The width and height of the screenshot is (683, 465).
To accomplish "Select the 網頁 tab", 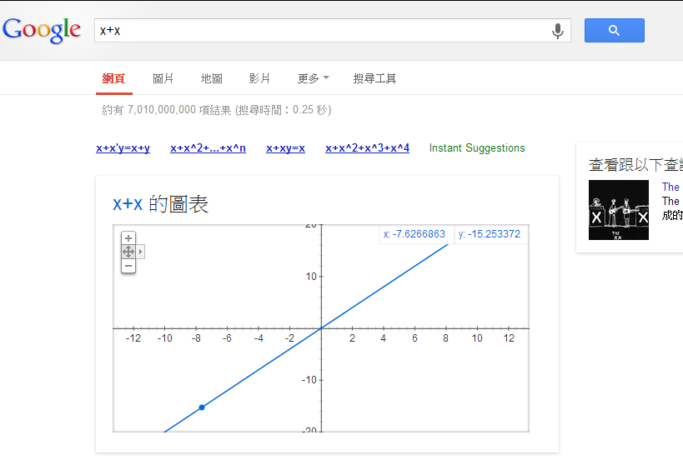I will pos(113,78).
